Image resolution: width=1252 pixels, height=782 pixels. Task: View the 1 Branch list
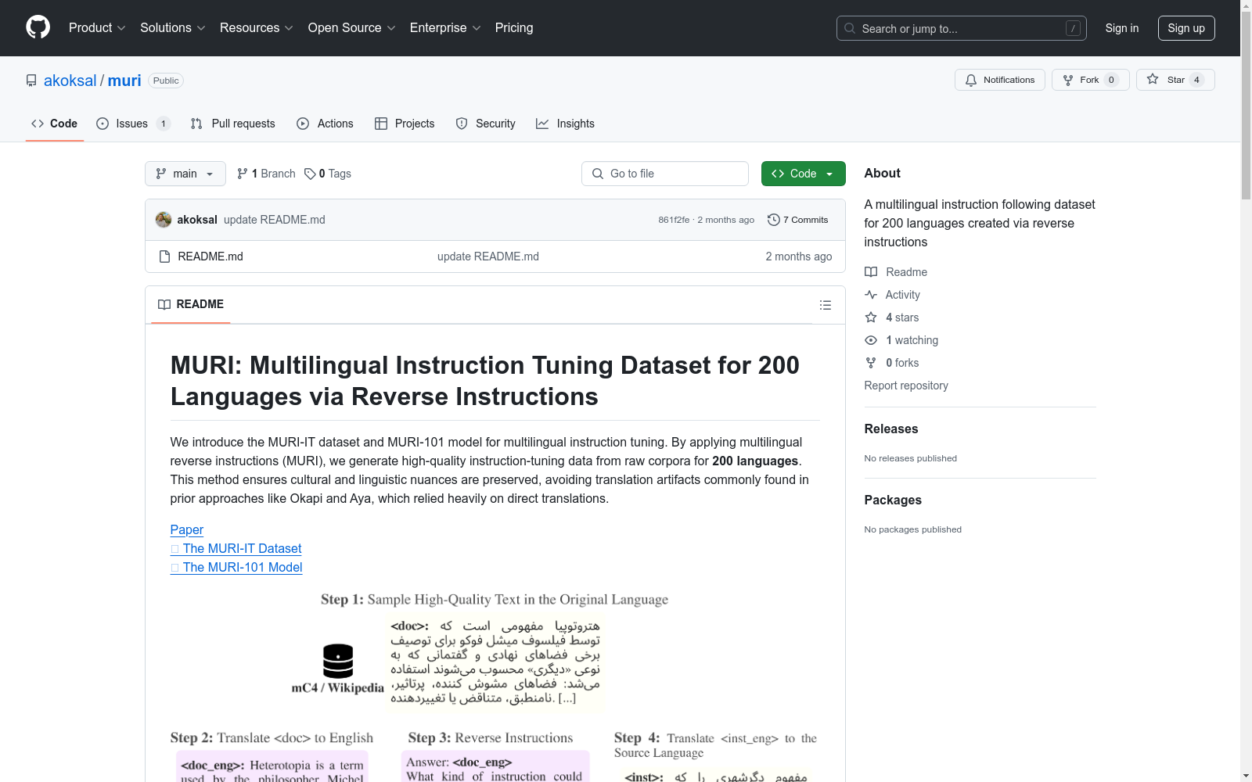(x=266, y=174)
